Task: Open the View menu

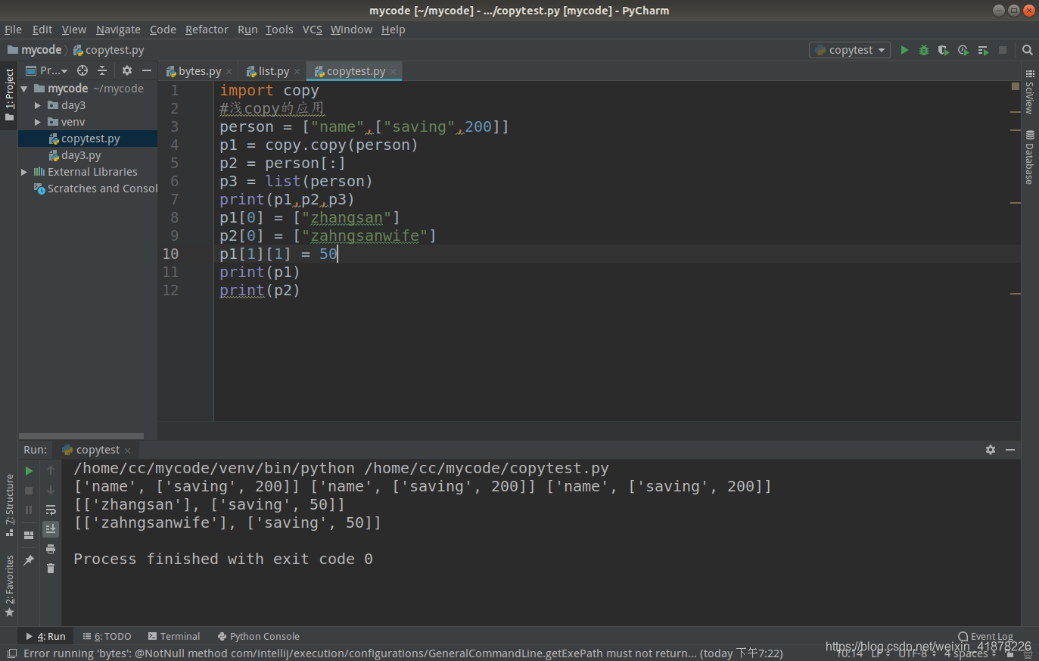Action: click(x=74, y=30)
